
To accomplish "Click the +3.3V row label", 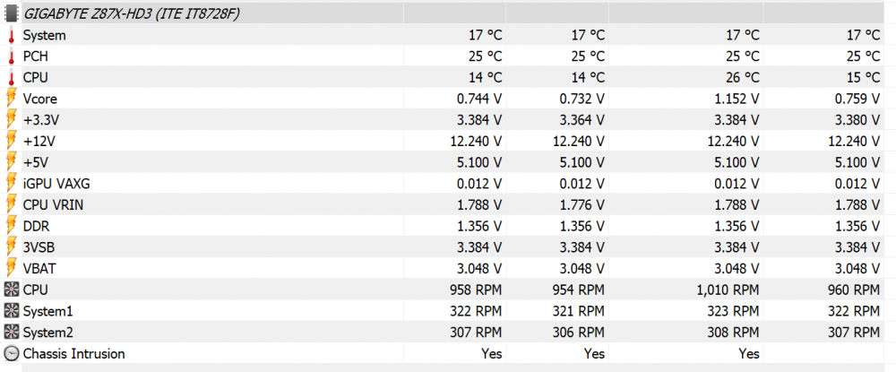I will tap(40, 120).
